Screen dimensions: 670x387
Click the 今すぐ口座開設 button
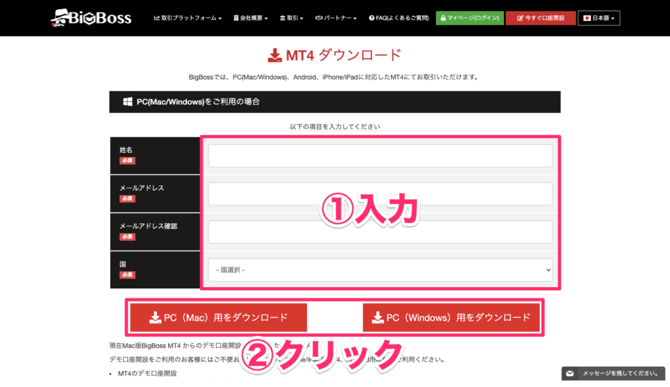540,18
